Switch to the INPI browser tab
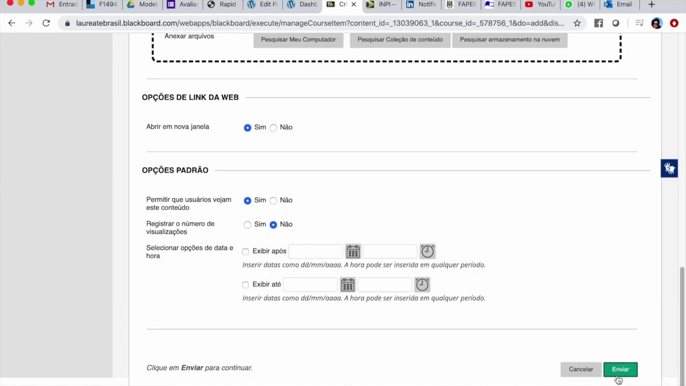 pyautogui.click(x=382, y=4)
